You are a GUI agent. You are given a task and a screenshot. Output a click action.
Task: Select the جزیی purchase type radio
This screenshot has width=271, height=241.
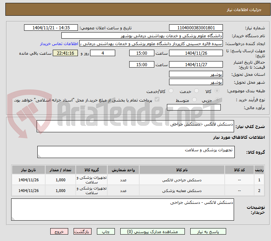[218, 100]
